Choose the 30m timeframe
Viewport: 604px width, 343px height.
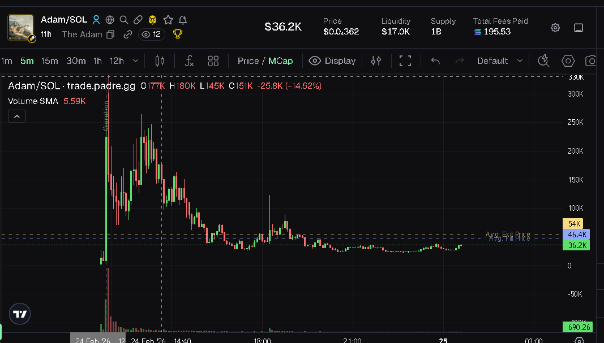[76, 61]
